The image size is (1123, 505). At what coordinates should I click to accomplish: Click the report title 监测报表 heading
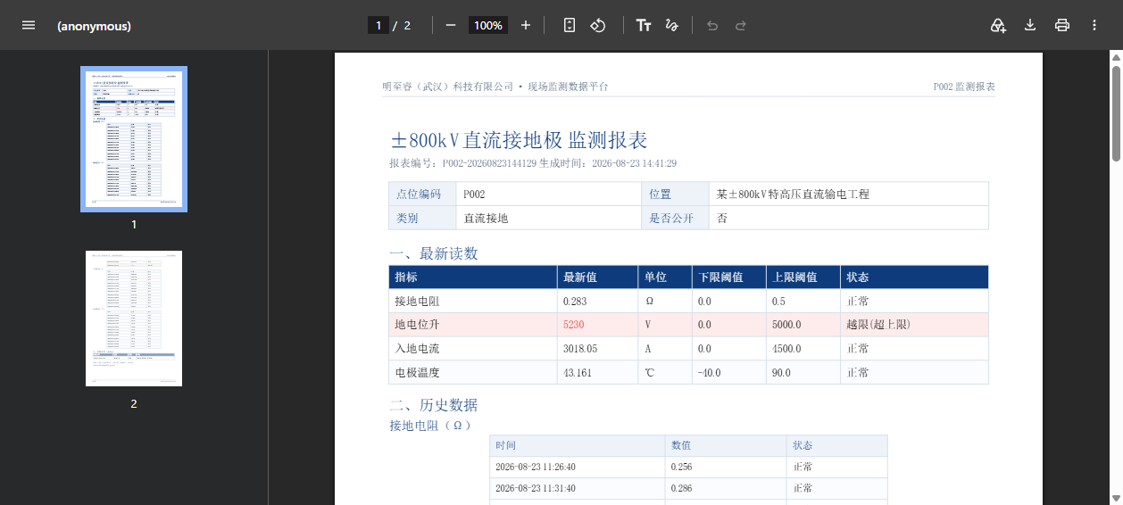519,140
